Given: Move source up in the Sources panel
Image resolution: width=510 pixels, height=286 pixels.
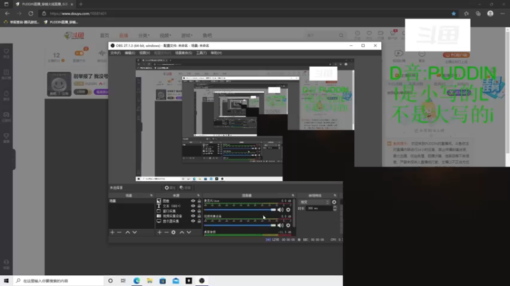Looking at the screenshot, I should pos(182,232).
